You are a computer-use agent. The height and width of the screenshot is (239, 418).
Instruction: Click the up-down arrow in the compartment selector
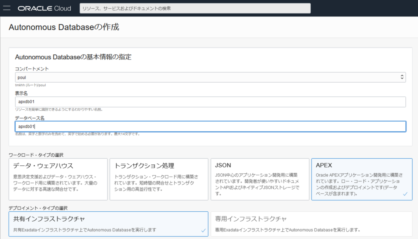click(402, 77)
